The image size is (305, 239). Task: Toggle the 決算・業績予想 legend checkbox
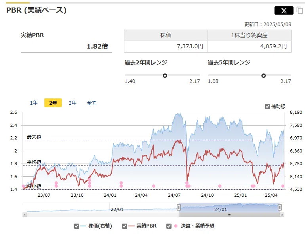pyautogui.click(x=169, y=226)
